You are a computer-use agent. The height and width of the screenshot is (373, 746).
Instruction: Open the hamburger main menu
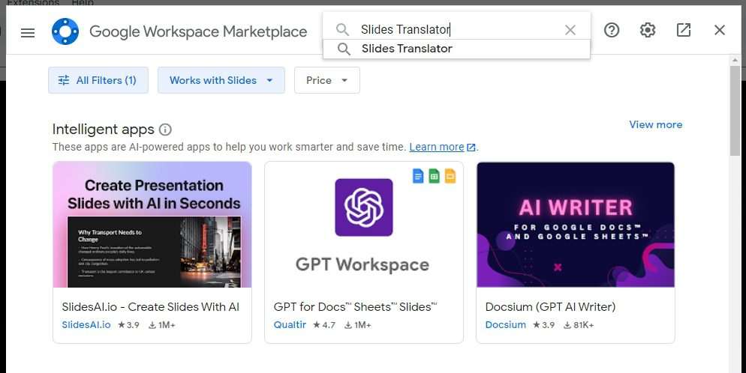tap(28, 32)
